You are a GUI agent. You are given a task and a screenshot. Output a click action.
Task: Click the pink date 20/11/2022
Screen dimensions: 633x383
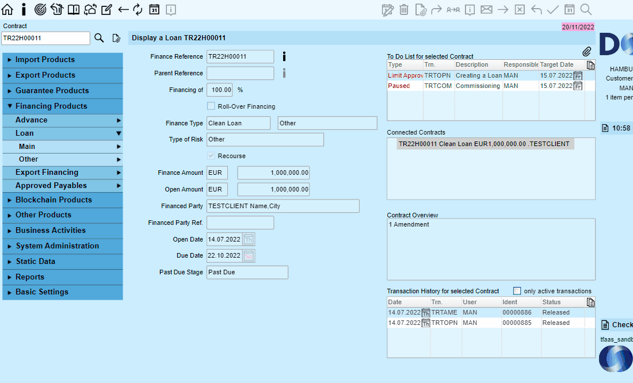(578, 27)
